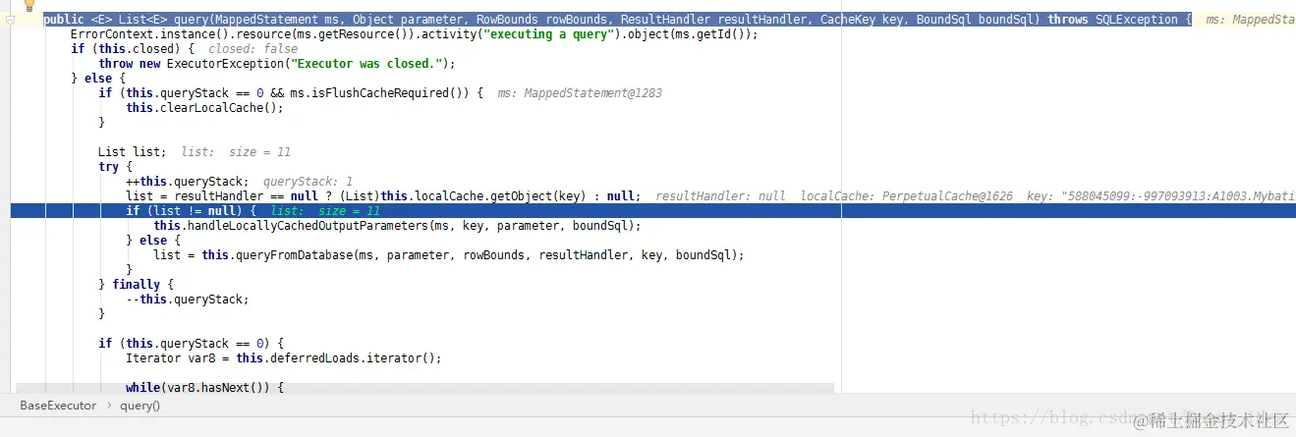This screenshot has height=437, width=1296.
Task: Click the 'ms: MappedStatement@1283' inline hint
Action: [x=580, y=93]
